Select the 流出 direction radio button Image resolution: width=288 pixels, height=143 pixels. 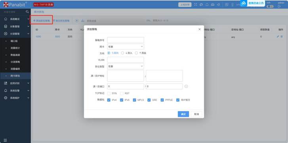click(136, 53)
